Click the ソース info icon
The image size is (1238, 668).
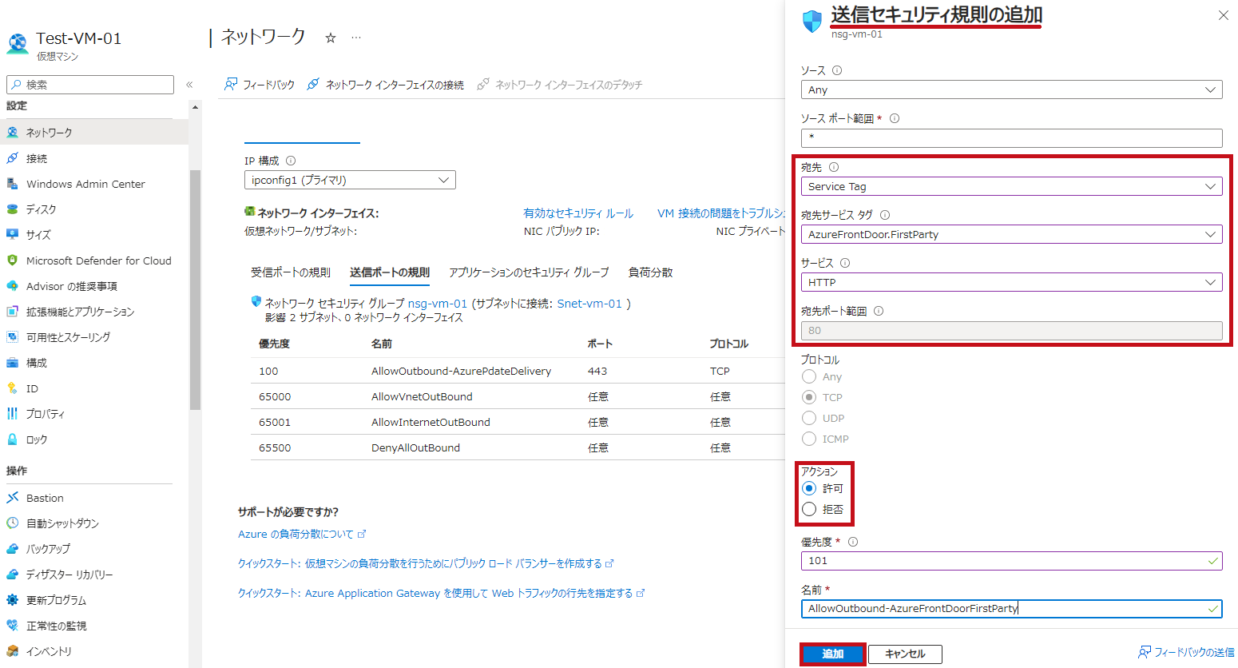tap(837, 70)
